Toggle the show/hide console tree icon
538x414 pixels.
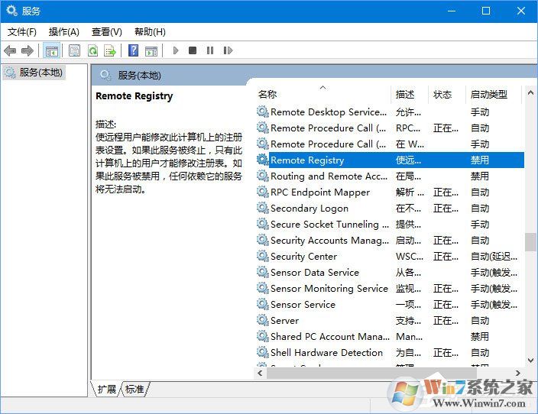(x=52, y=50)
